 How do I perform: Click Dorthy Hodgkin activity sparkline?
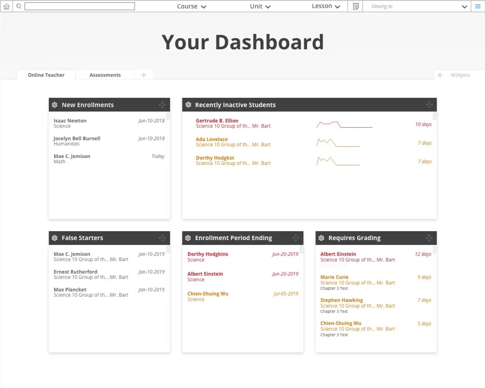pyautogui.click(x=338, y=161)
